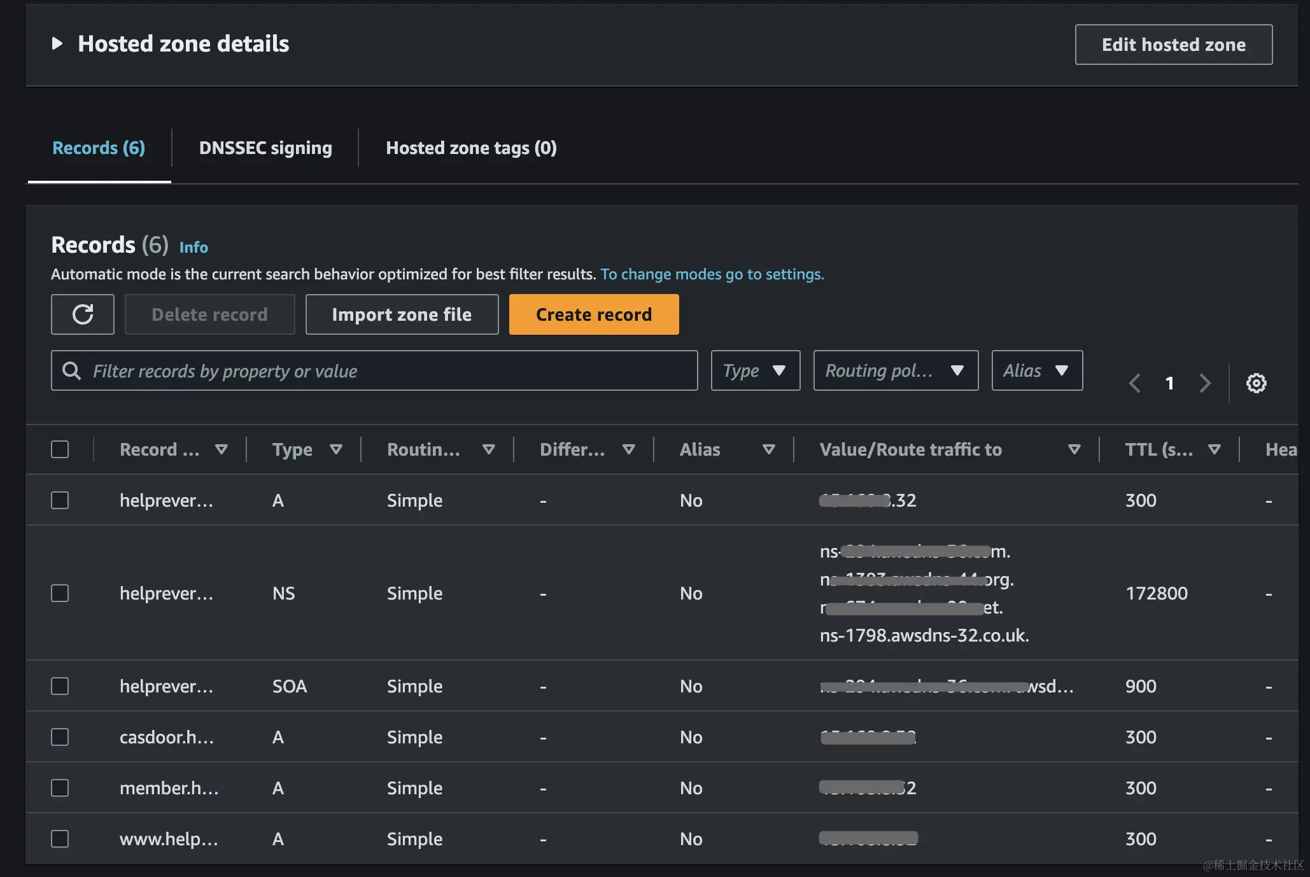The width and height of the screenshot is (1310, 877).
Task: Sort by Type column arrow
Action: point(336,449)
